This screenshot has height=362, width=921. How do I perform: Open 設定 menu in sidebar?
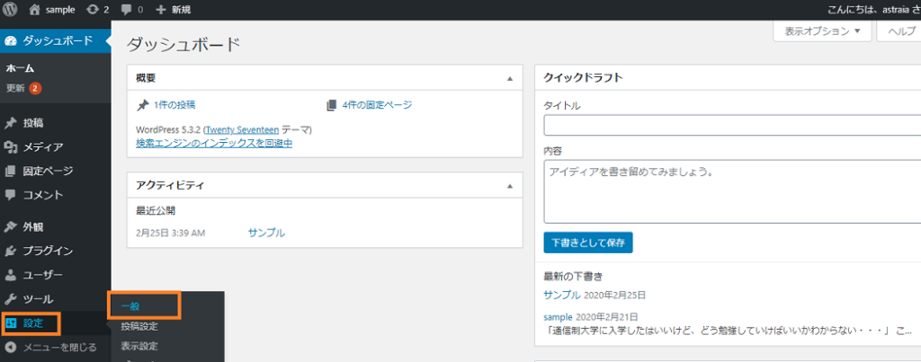click(32, 322)
